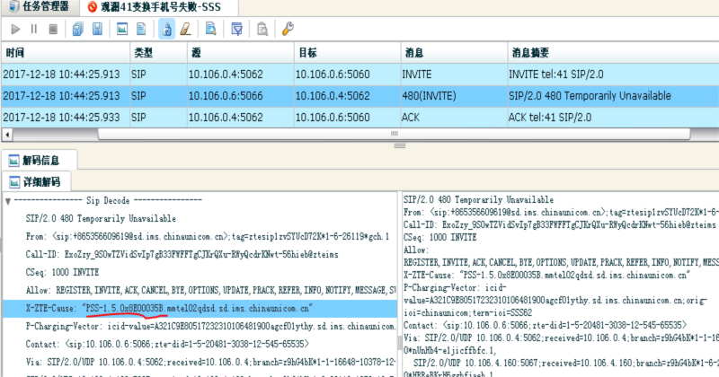The image size is (719, 377).
Task: Open search with the magnifier document icon
Action: click(x=212, y=29)
